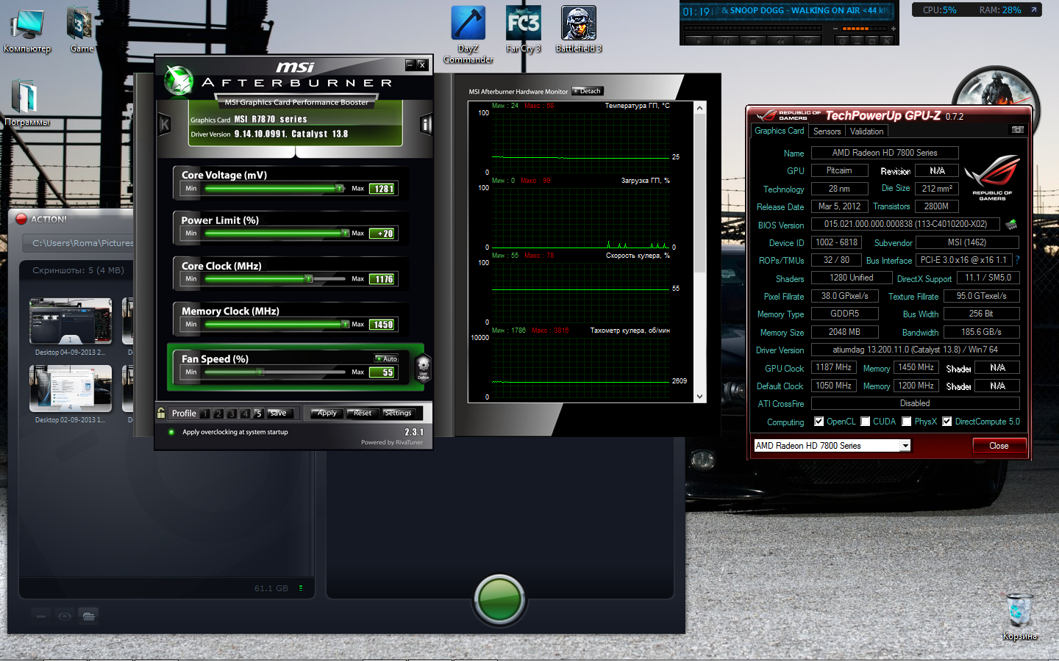Screen dimensions: 1059x661
Task: Switch to the Graphics Card tab
Action: point(780,131)
